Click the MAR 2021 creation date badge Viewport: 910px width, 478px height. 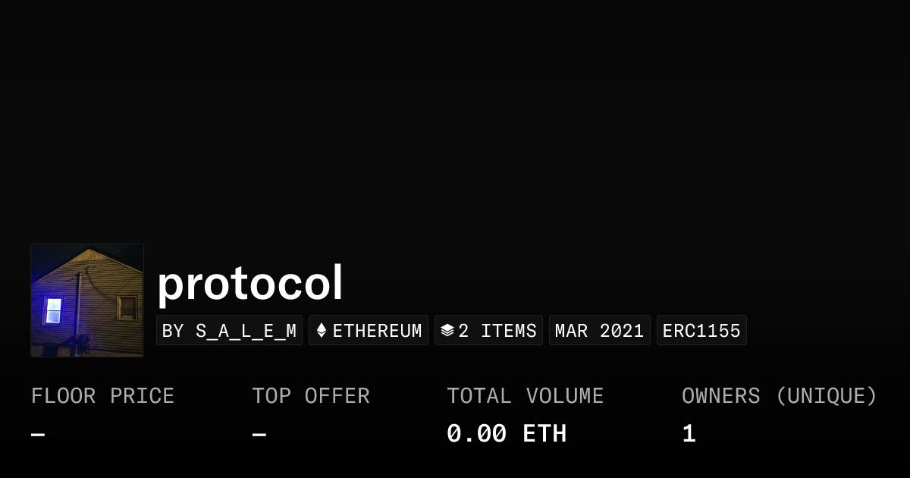pyautogui.click(x=599, y=331)
